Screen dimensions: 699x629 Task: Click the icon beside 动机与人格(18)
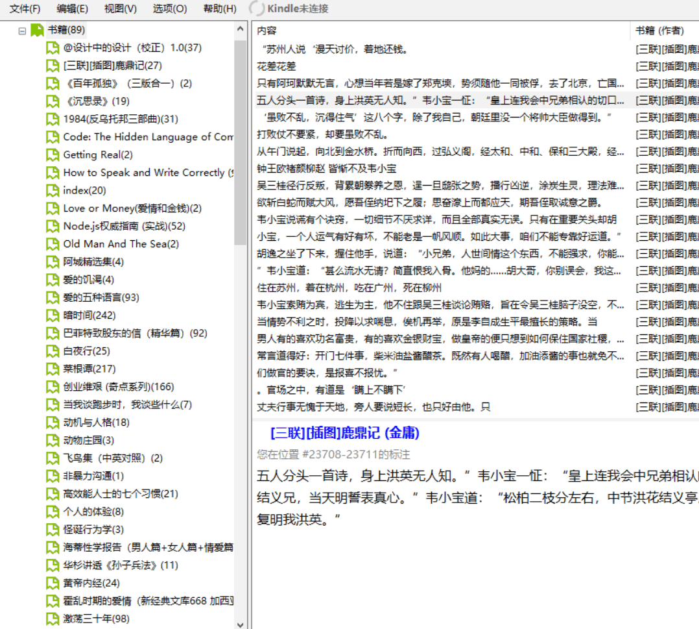tap(53, 423)
